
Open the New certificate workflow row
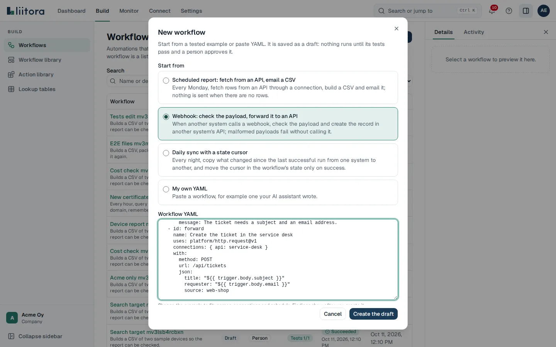click(x=129, y=197)
